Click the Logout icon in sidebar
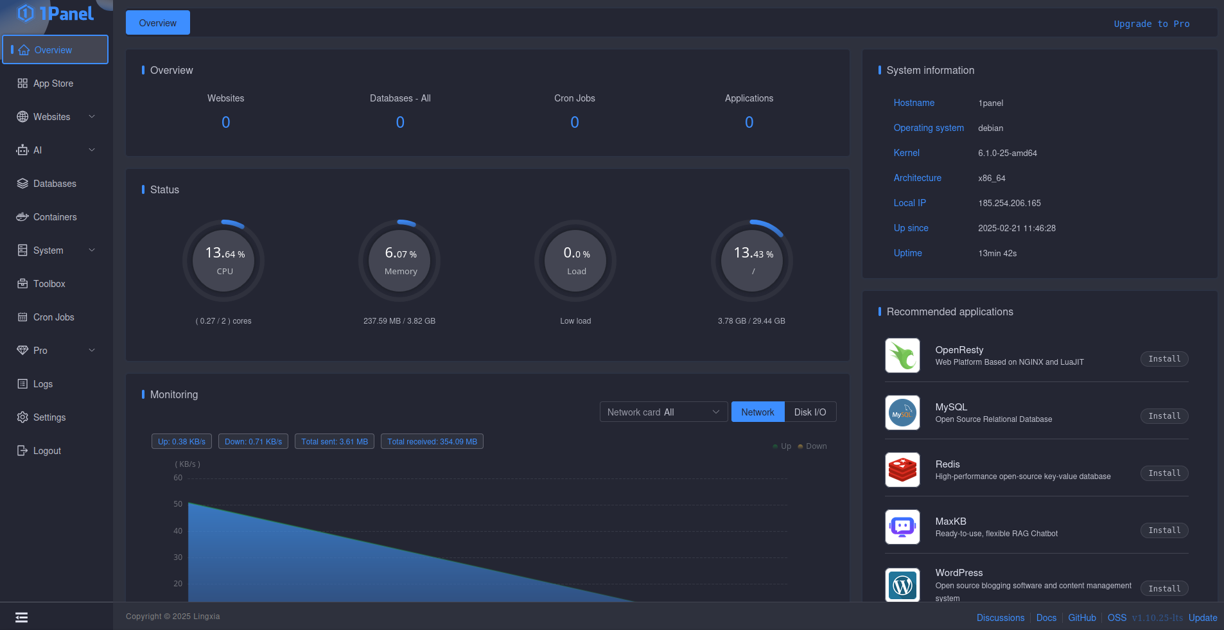This screenshot has width=1224, height=630. pos(22,451)
